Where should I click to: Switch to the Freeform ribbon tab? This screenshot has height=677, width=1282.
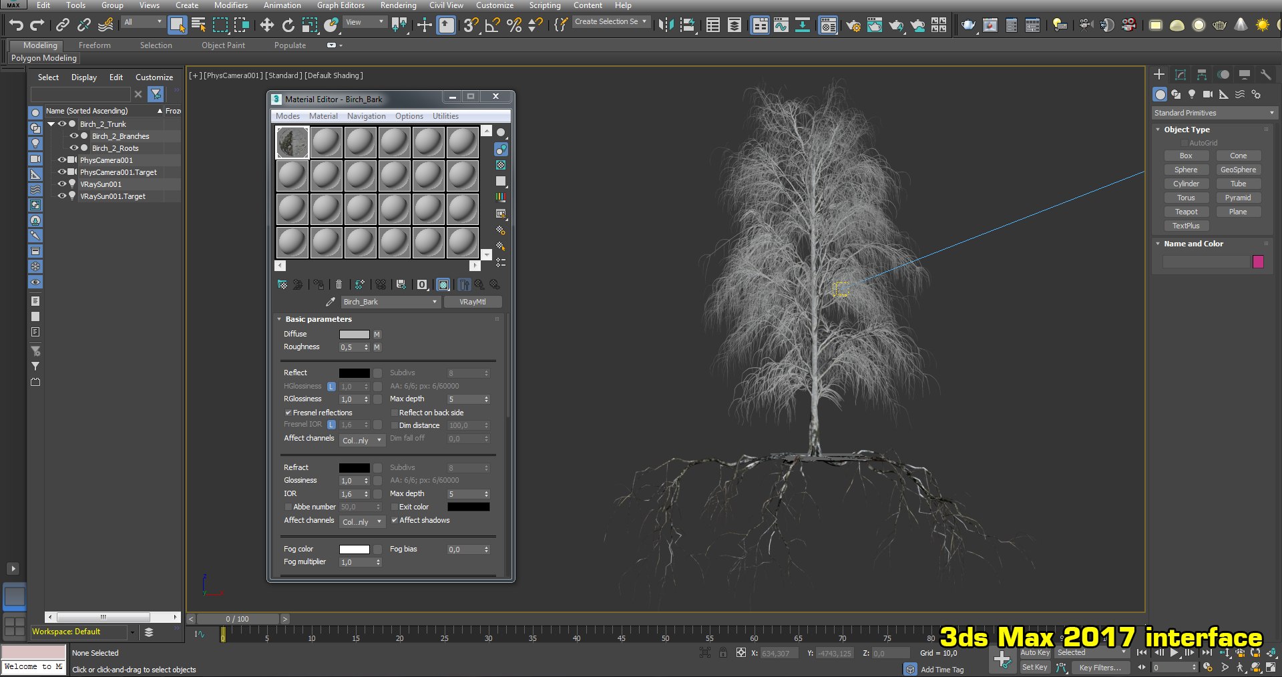tap(94, 45)
